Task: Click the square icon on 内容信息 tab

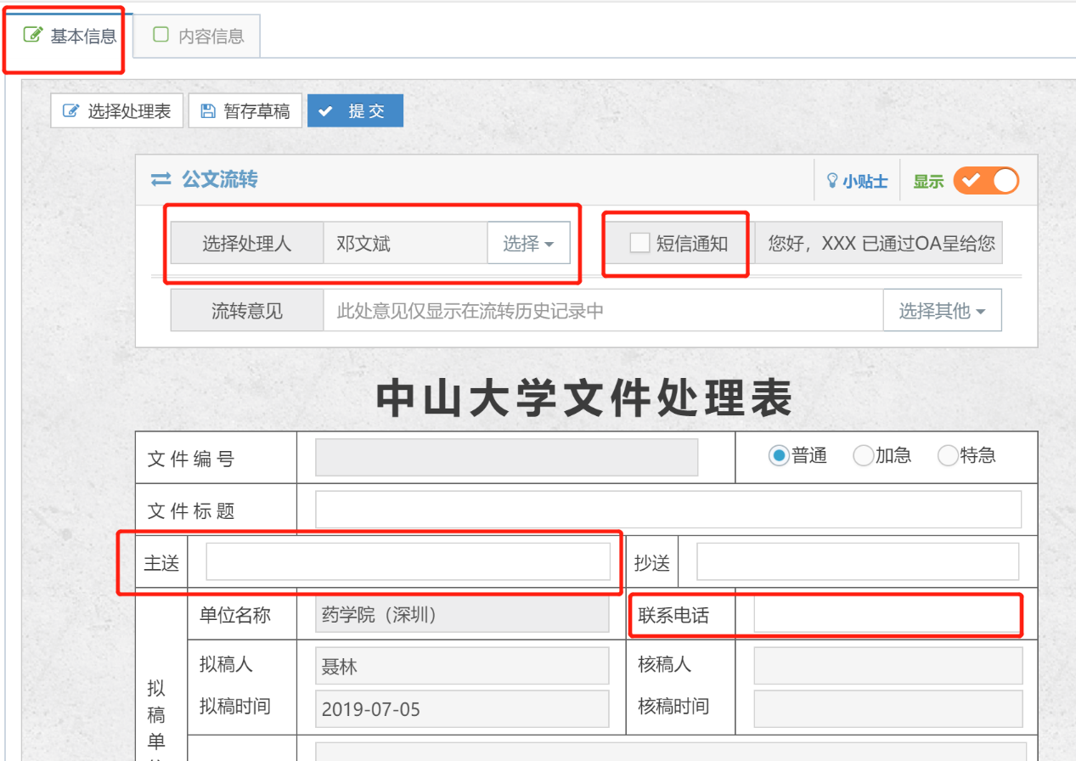Action: point(160,35)
